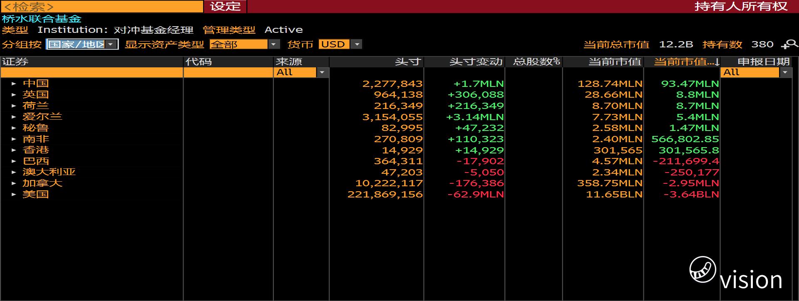Sort by the 当前市值 column header
The height and width of the screenshot is (301, 799).
point(603,62)
